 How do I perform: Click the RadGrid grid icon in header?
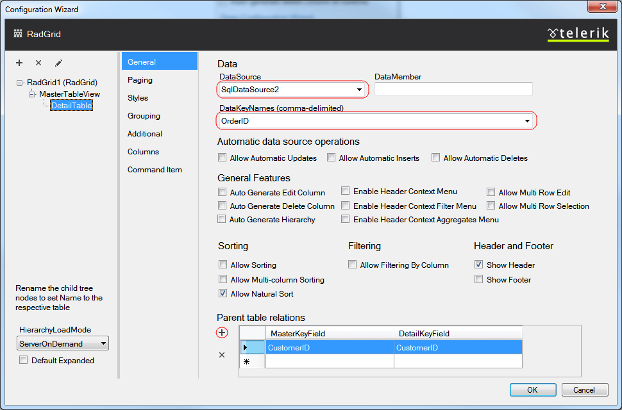[x=18, y=34]
